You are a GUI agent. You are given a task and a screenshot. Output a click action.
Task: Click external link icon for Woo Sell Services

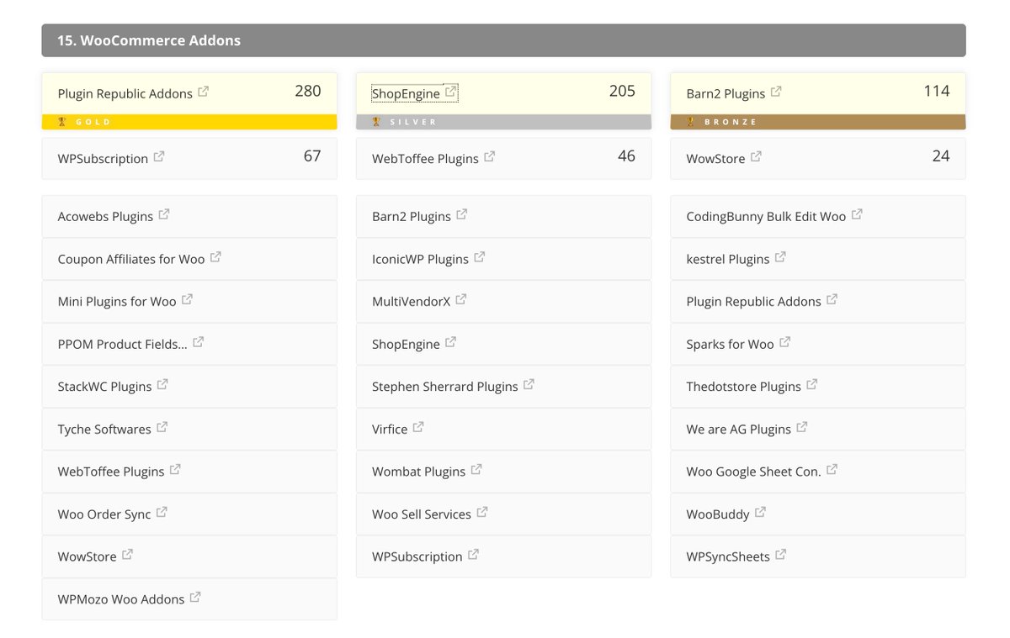click(x=482, y=513)
